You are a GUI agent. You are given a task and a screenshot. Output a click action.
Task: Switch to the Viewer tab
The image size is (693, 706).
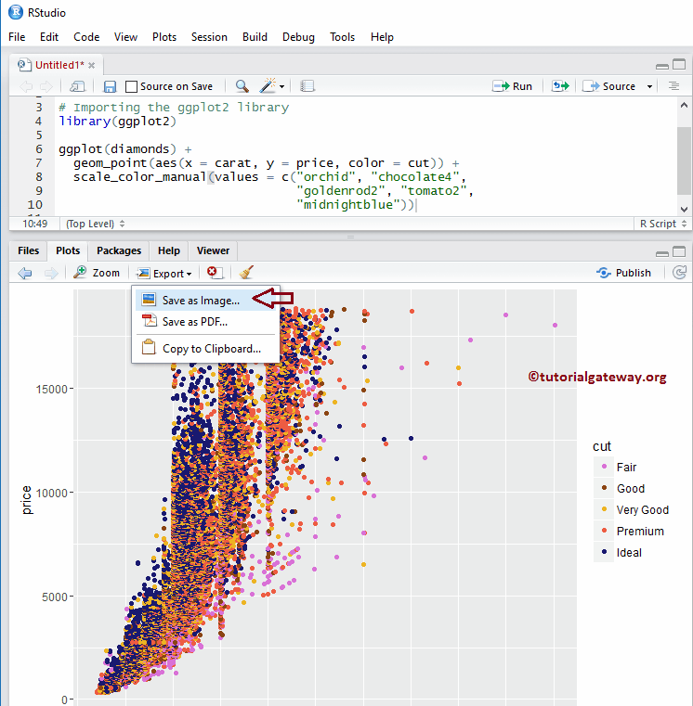point(213,250)
